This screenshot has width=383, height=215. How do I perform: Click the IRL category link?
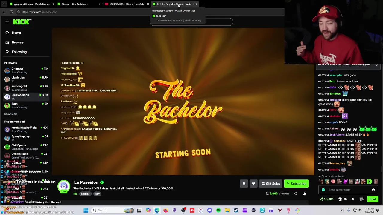[x=75, y=193]
